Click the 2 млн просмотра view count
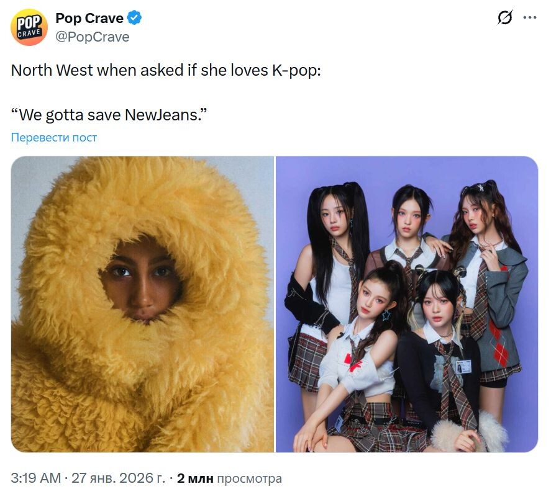The image size is (551, 502). 229,478
